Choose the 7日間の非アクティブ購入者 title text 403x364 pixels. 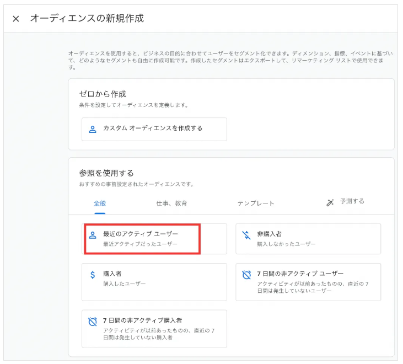pyautogui.click(x=142, y=320)
